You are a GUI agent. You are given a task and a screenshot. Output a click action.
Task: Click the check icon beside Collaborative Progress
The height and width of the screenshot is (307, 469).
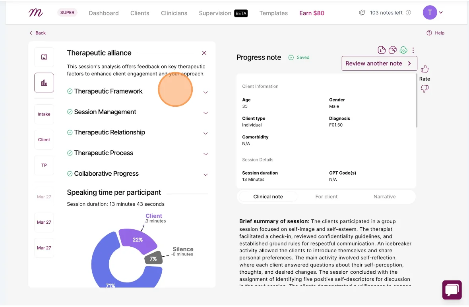[70, 174]
